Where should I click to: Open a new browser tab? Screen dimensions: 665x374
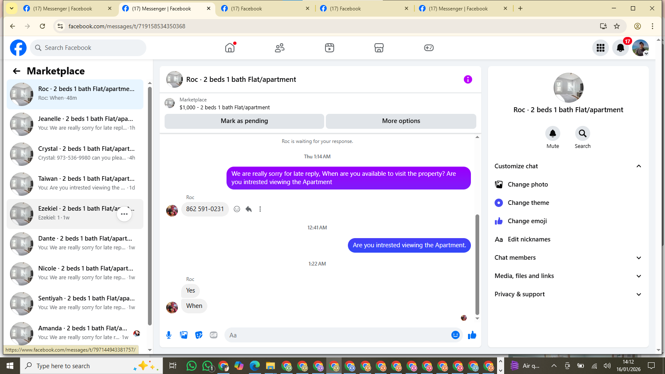[520, 8]
